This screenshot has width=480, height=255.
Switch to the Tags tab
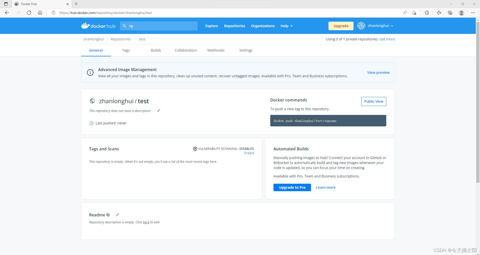point(126,50)
